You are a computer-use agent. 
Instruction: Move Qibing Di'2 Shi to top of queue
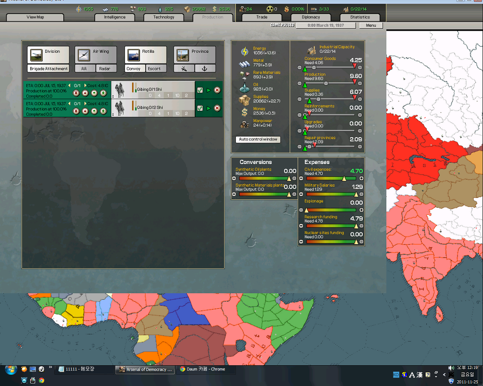(x=103, y=111)
